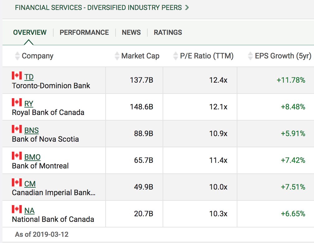Viewport: 314px width, 243px height.
Task: Select Royal Bank of Canada company name
Action: [48, 112]
